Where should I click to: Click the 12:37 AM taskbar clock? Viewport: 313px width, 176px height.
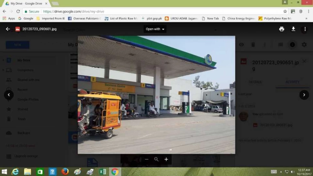click(304, 172)
